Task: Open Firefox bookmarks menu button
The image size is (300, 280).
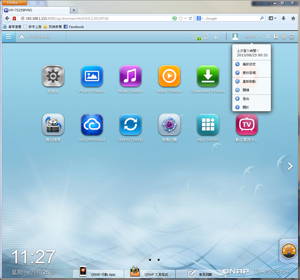Action: pos(272,18)
